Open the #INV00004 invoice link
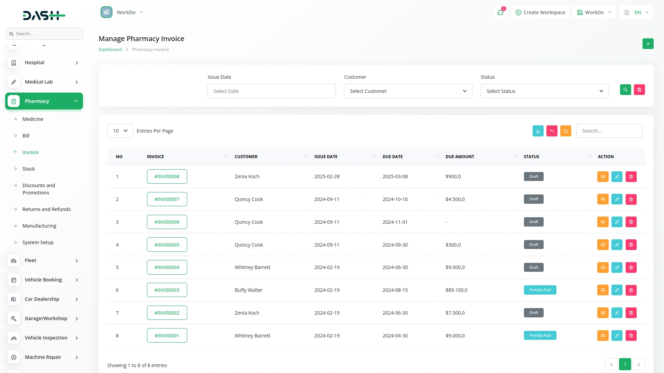 (x=167, y=267)
